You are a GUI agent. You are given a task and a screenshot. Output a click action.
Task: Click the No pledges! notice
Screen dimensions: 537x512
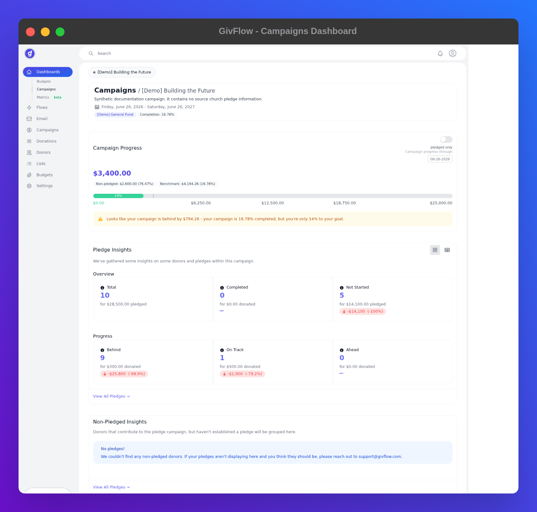(x=273, y=452)
